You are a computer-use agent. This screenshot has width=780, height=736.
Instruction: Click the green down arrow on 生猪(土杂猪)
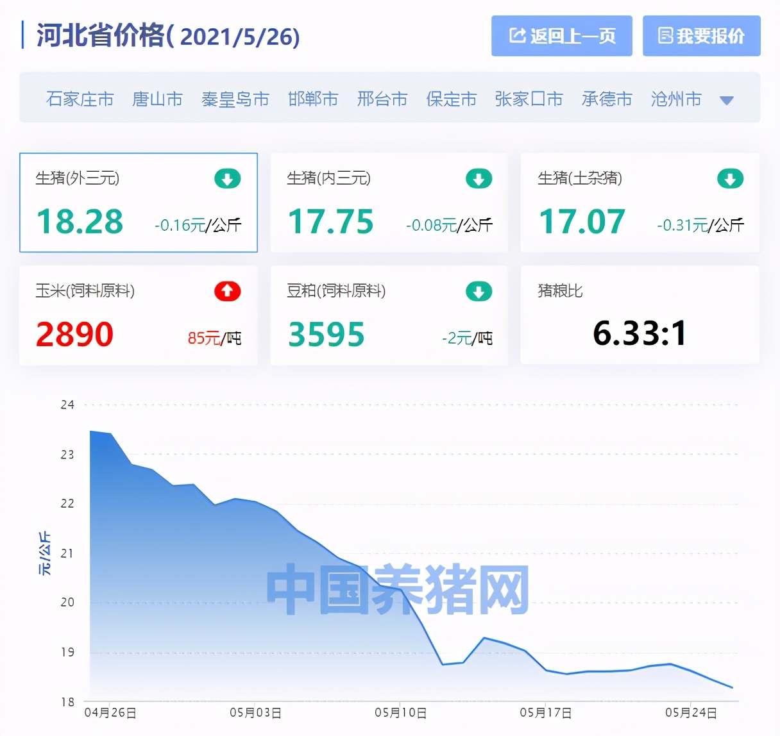730,179
